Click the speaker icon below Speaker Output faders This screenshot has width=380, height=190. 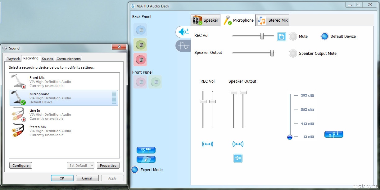(x=238, y=158)
